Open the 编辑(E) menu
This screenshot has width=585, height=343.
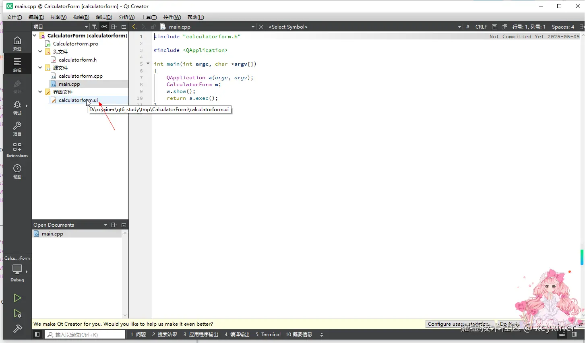coord(36,17)
